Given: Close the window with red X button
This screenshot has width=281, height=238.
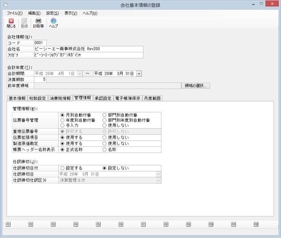Looking at the screenshot, I should tap(272, 4).
